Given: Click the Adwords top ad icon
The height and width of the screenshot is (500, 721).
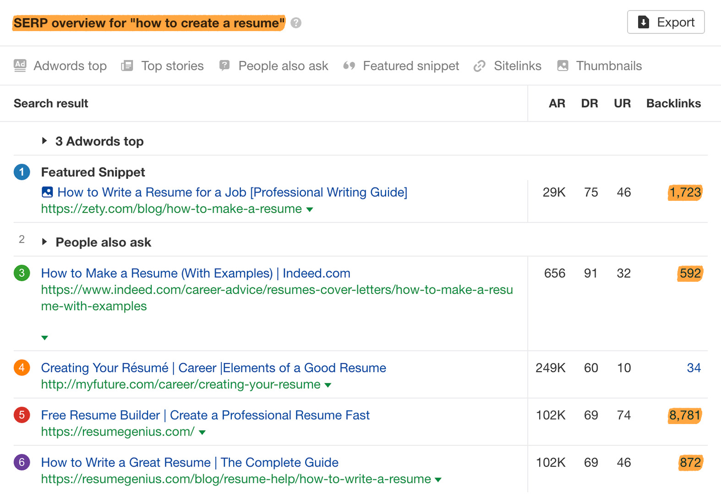Looking at the screenshot, I should pyautogui.click(x=20, y=65).
